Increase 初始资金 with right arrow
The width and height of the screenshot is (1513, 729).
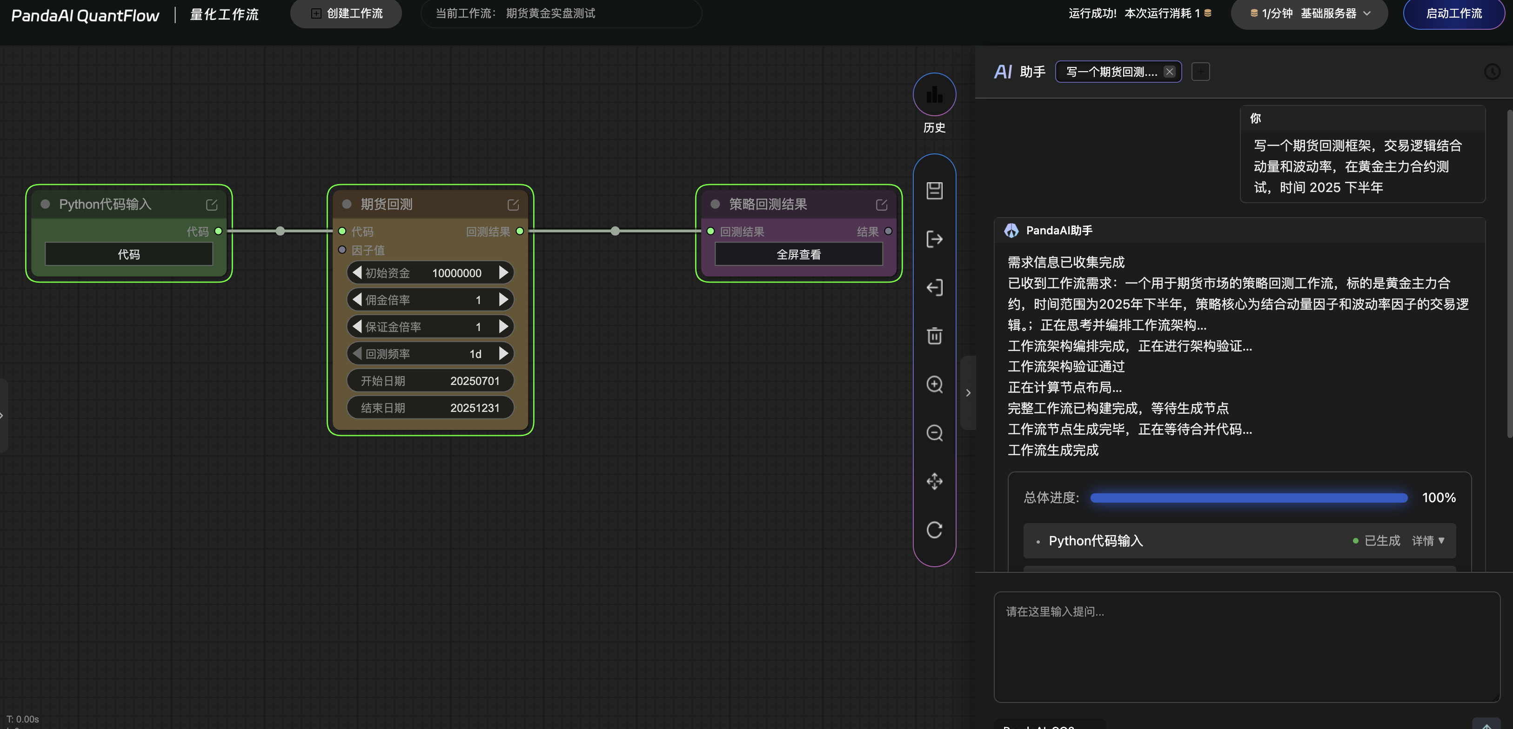[x=503, y=273]
